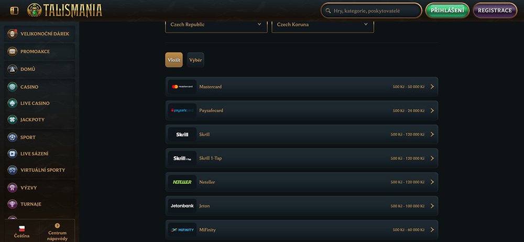Click the Registrace button
Image resolution: width=524 pixels, height=242 pixels.
pos(495,10)
